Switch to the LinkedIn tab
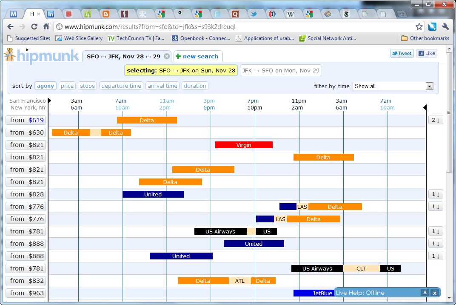Screen dimensions: 456x305 pos(51,14)
